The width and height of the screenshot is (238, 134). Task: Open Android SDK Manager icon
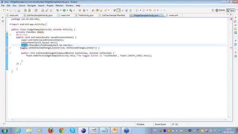(x=25, y=10)
